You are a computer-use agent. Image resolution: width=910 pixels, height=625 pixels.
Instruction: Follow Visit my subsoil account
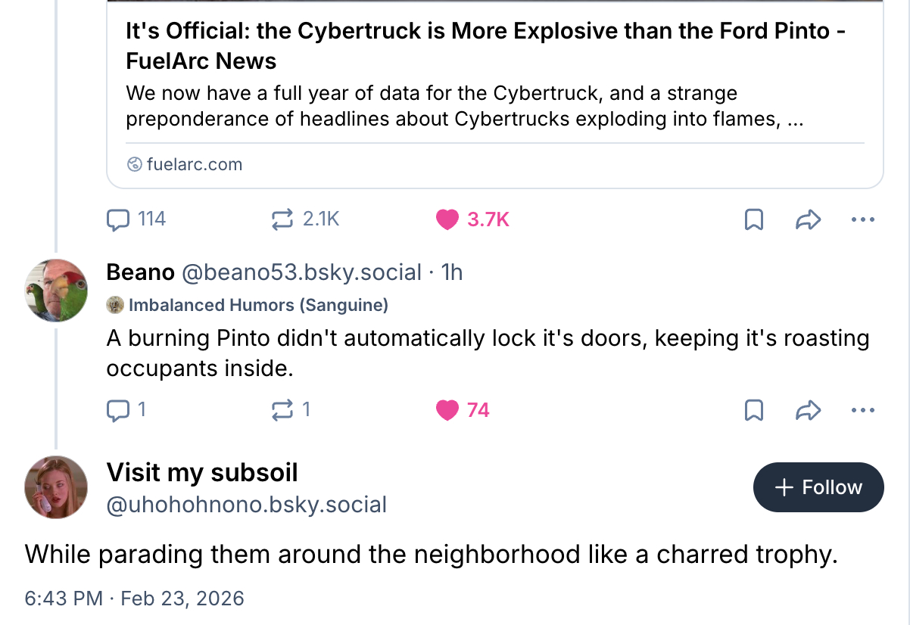coord(818,487)
